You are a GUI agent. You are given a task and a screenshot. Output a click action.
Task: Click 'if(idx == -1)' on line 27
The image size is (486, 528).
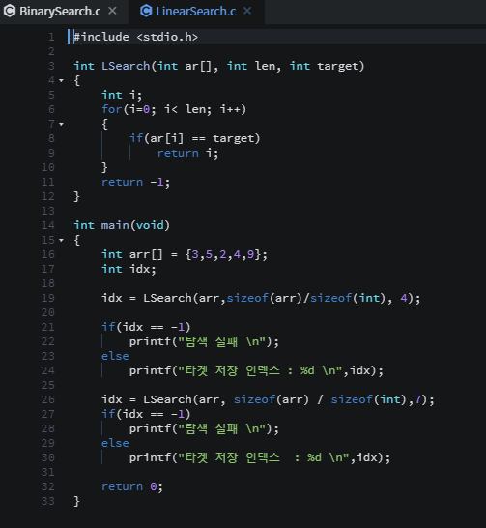pos(146,414)
